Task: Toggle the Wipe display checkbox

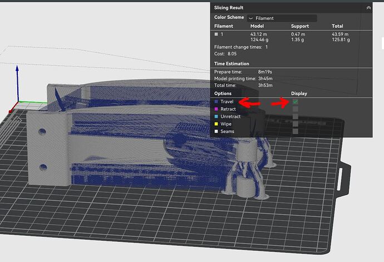Action: pos(296,124)
